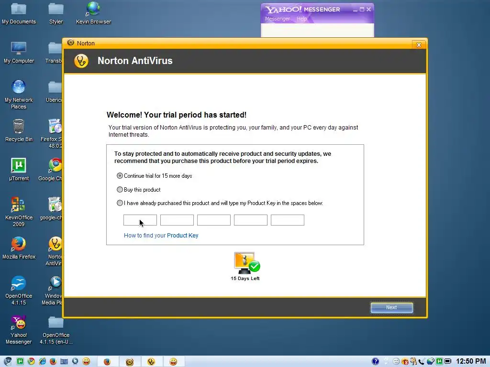This screenshot has height=367, width=490.
Task: Click the second Product Key field
Action: tap(177, 220)
